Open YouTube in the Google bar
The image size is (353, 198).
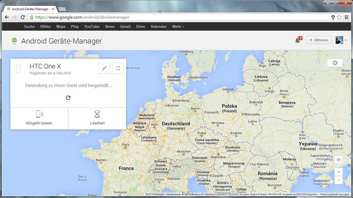click(92, 26)
